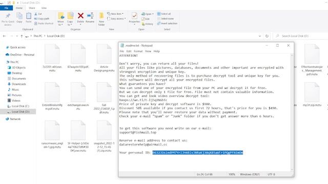Click the Rename ribbon icon

90,16
